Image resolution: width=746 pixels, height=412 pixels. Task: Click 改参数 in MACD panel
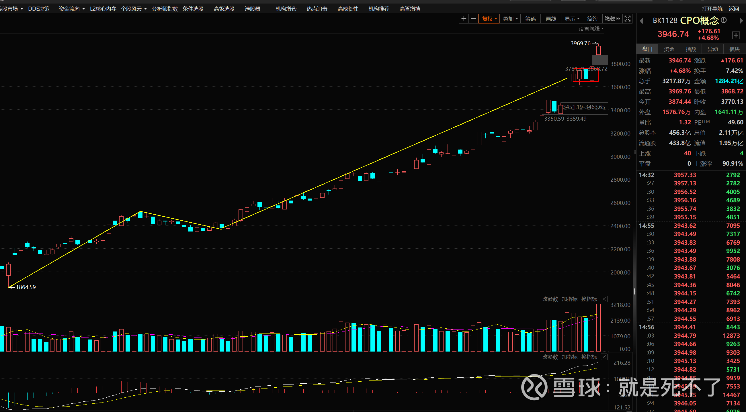tap(550, 357)
